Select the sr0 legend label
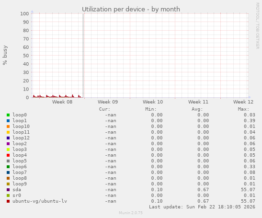Viewport: 262px width, 218px height. click(17, 195)
